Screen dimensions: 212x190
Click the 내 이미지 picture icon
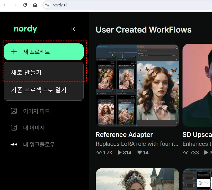(x=14, y=128)
